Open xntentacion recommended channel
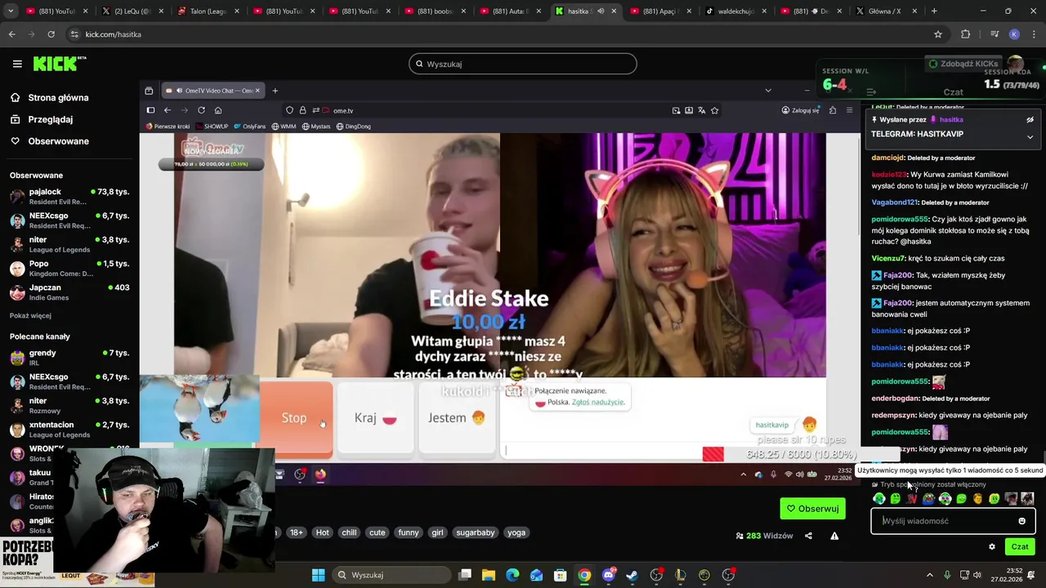 click(x=69, y=430)
